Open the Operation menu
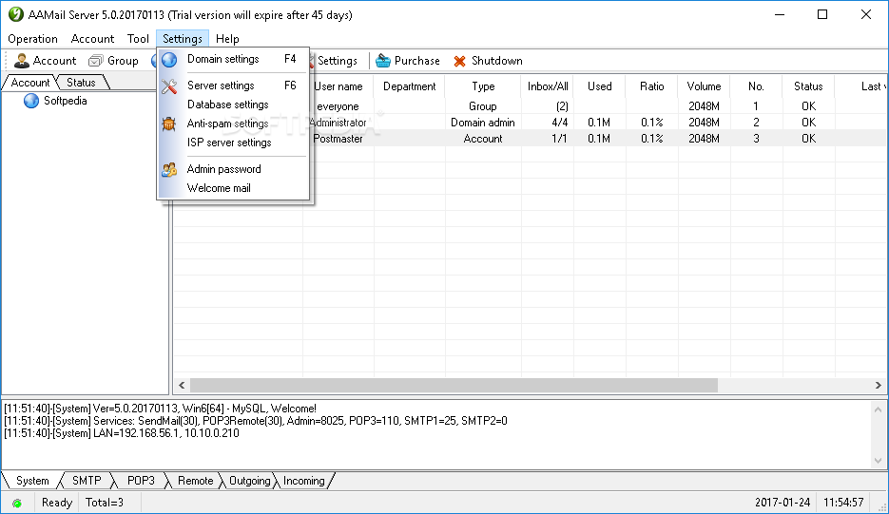The height and width of the screenshot is (514, 889). pyautogui.click(x=33, y=39)
